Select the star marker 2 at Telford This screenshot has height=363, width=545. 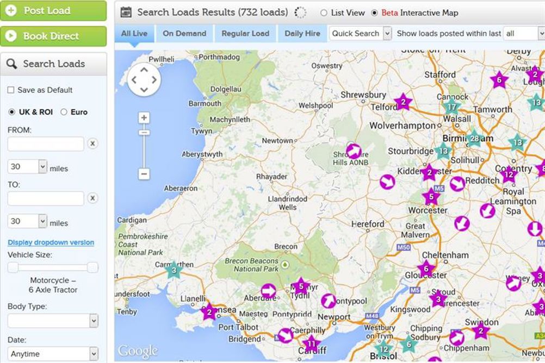[403, 102]
